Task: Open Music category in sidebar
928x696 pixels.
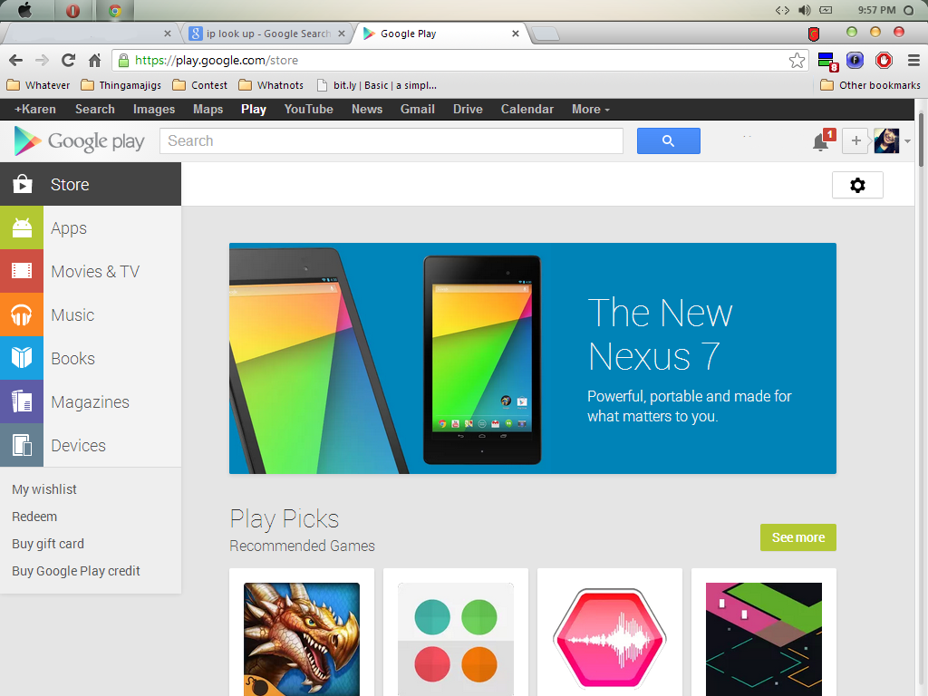Action: point(91,314)
